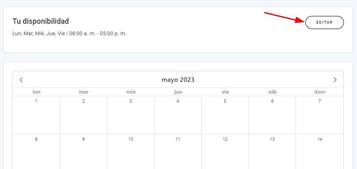Image resolution: width=357 pixels, height=169 pixels.
Task: Click Sunday May 7 cell
Action: click(x=320, y=115)
